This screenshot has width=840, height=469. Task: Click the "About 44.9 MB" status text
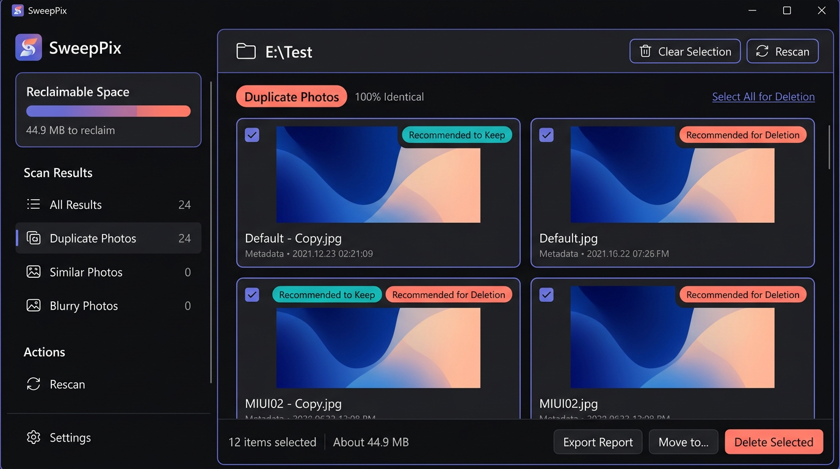[371, 442]
